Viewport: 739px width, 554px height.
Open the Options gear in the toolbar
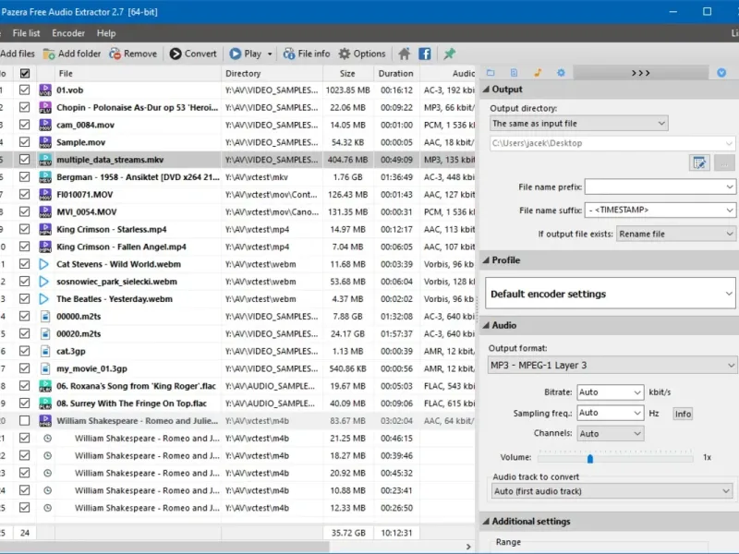tap(345, 54)
